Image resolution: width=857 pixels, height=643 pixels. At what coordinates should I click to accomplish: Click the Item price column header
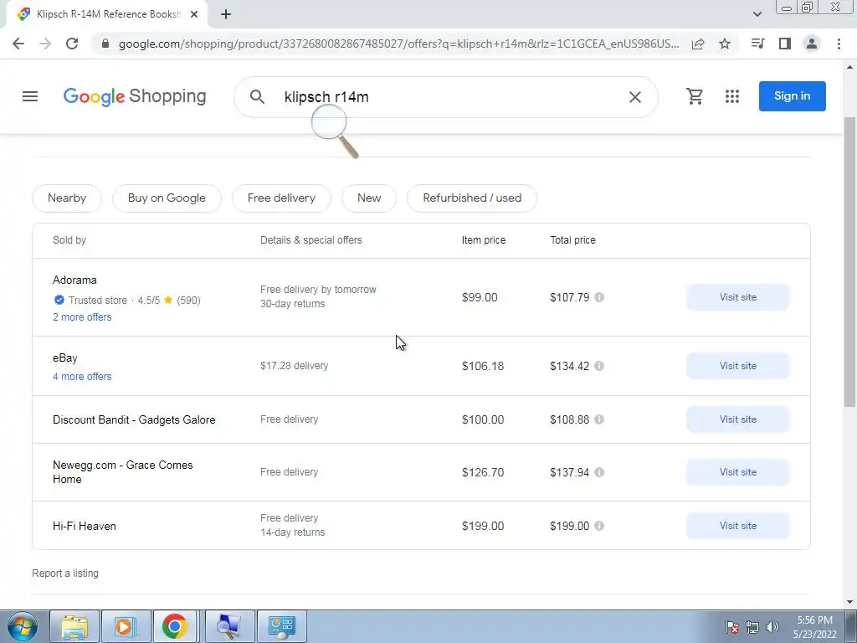[x=484, y=240]
